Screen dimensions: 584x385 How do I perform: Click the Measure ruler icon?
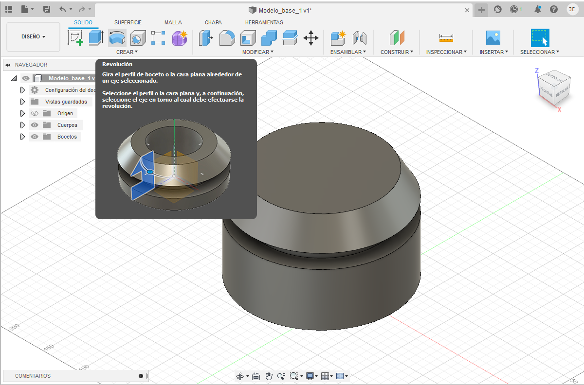point(446,38)
